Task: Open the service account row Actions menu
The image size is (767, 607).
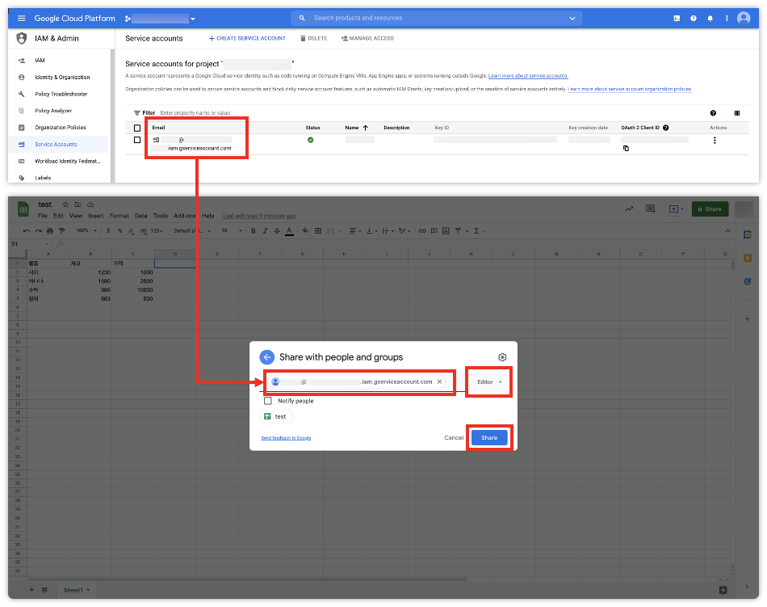Action: coord(715,141)
